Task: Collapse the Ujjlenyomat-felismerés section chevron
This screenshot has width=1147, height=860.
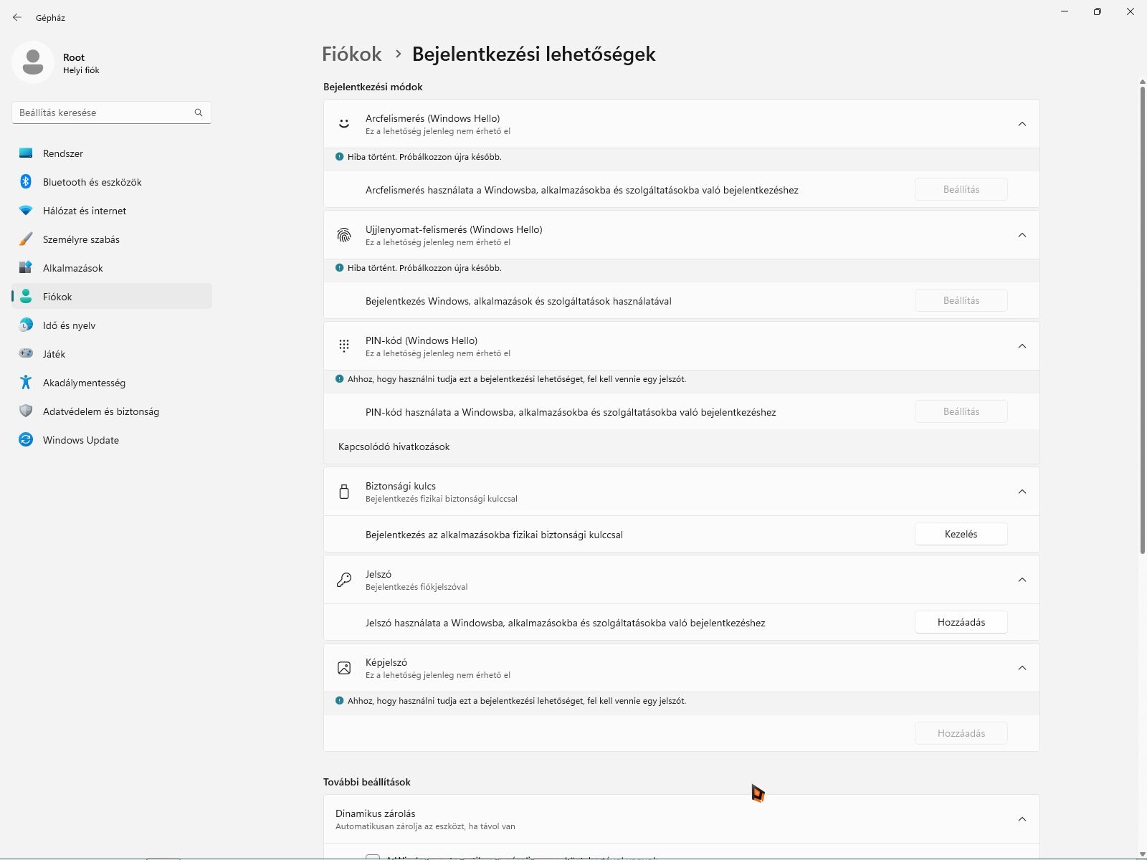Action: (1022, 235)
